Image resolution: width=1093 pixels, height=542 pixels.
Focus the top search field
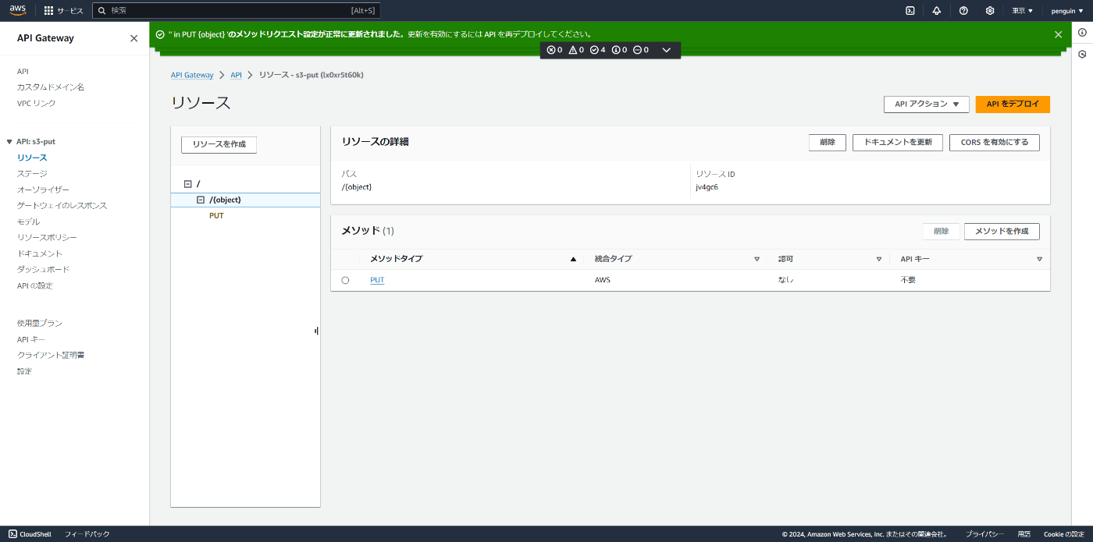[x=236, y=11]
